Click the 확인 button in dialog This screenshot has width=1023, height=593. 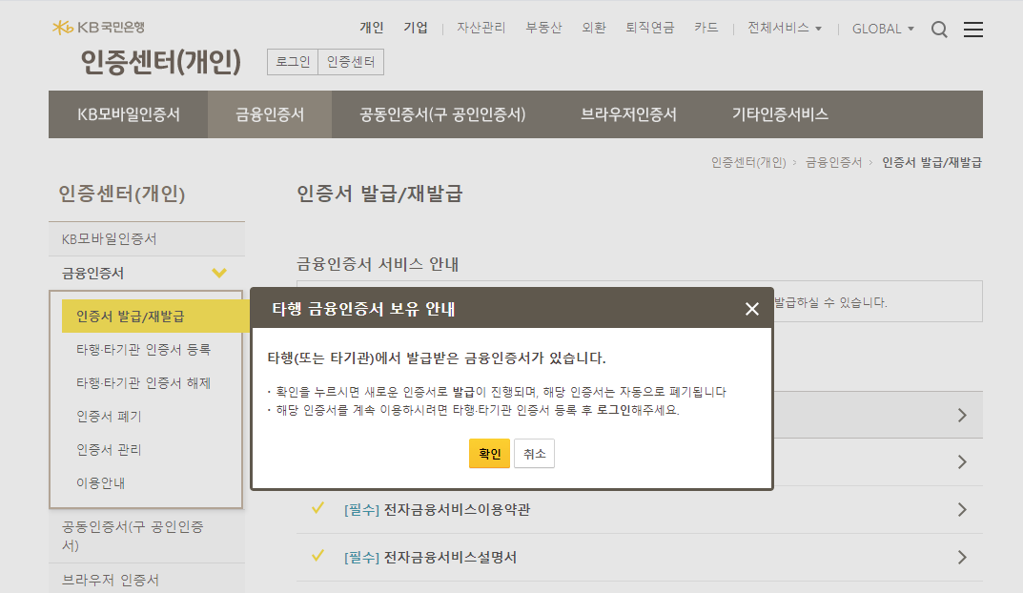pyautogui.click(x=489, y=454)
